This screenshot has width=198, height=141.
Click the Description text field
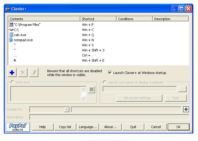[x=109, y=117]
